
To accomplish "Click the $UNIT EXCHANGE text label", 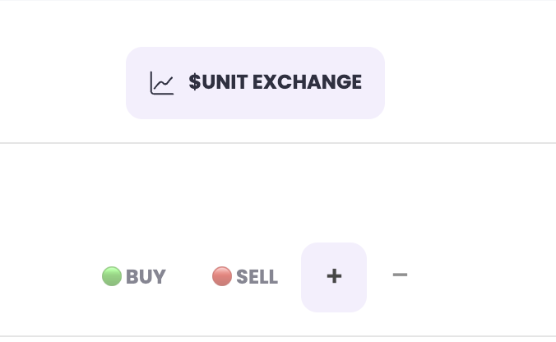I will pyautogui.click(x=275, y=82).
